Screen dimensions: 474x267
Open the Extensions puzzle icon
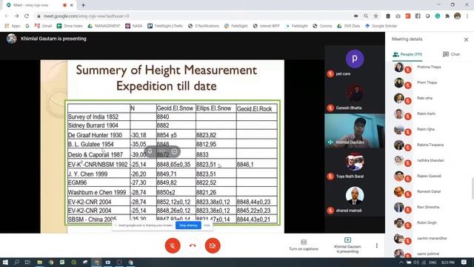(447, 16)
